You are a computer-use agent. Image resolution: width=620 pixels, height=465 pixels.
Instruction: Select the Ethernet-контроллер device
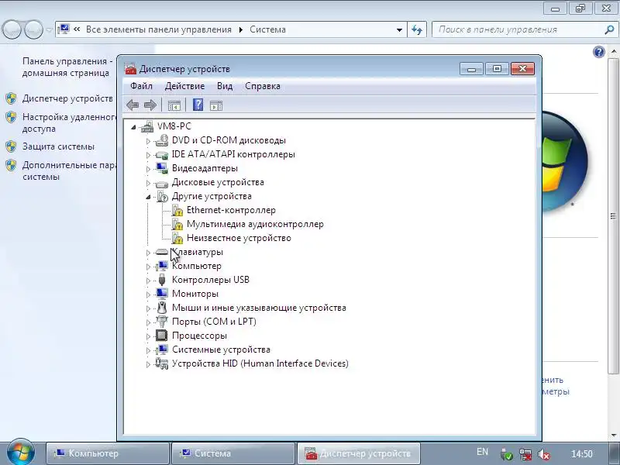tap(231, 210)
